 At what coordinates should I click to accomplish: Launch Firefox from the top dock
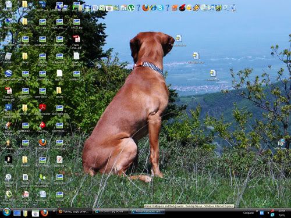145,8
